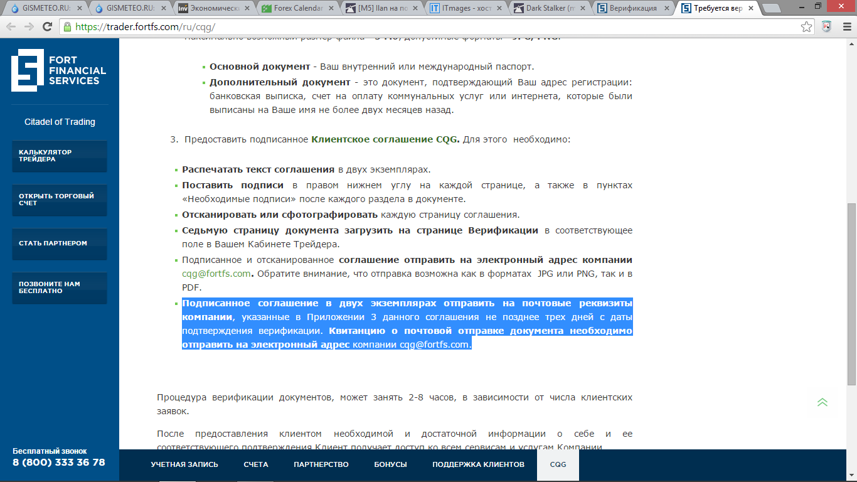Open Калькулятор трейдера in the sidebar
Screen dimensions: 857x482
tap(60, 156)
